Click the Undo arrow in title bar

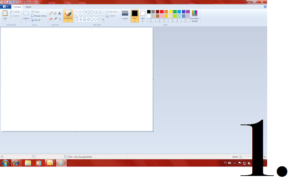coord(11,2)
